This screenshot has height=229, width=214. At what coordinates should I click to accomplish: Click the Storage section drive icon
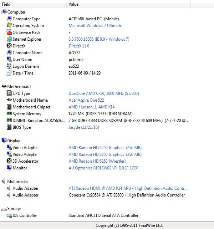pyautogui.click(x=4, y=209)
